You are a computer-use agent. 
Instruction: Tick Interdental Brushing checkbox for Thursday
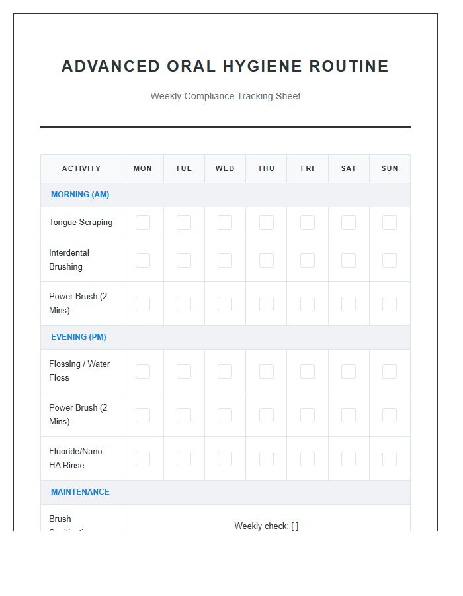(267, 260)
